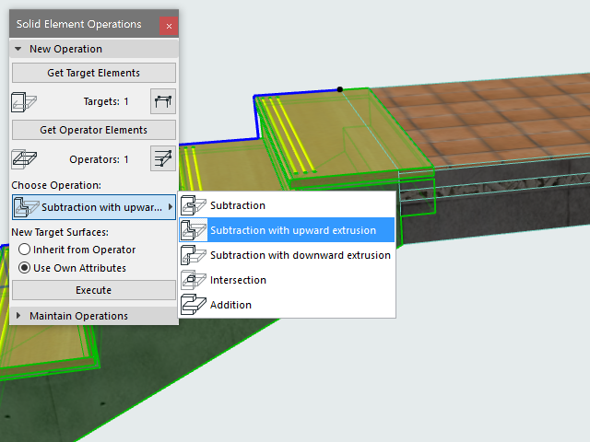The width and height of the screenshot is (590, 442).
Task: Choose Addition from the operation menu
Action: click(x=287, y=305)
